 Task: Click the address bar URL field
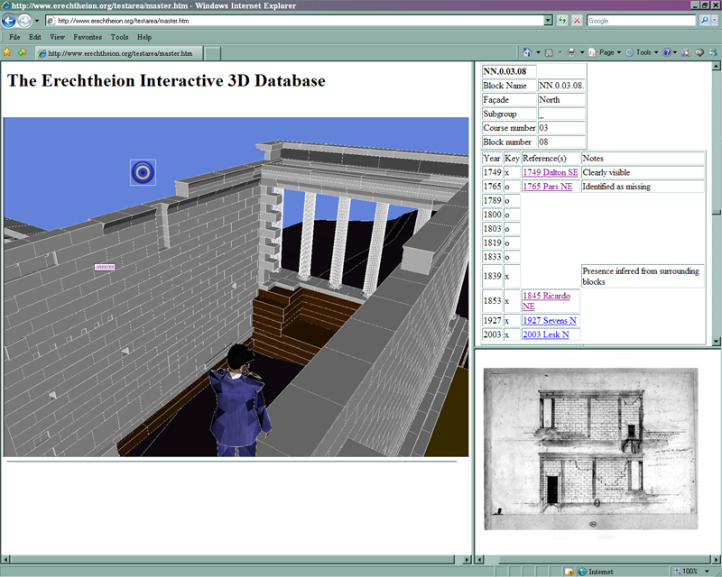(x=295, y=21)
